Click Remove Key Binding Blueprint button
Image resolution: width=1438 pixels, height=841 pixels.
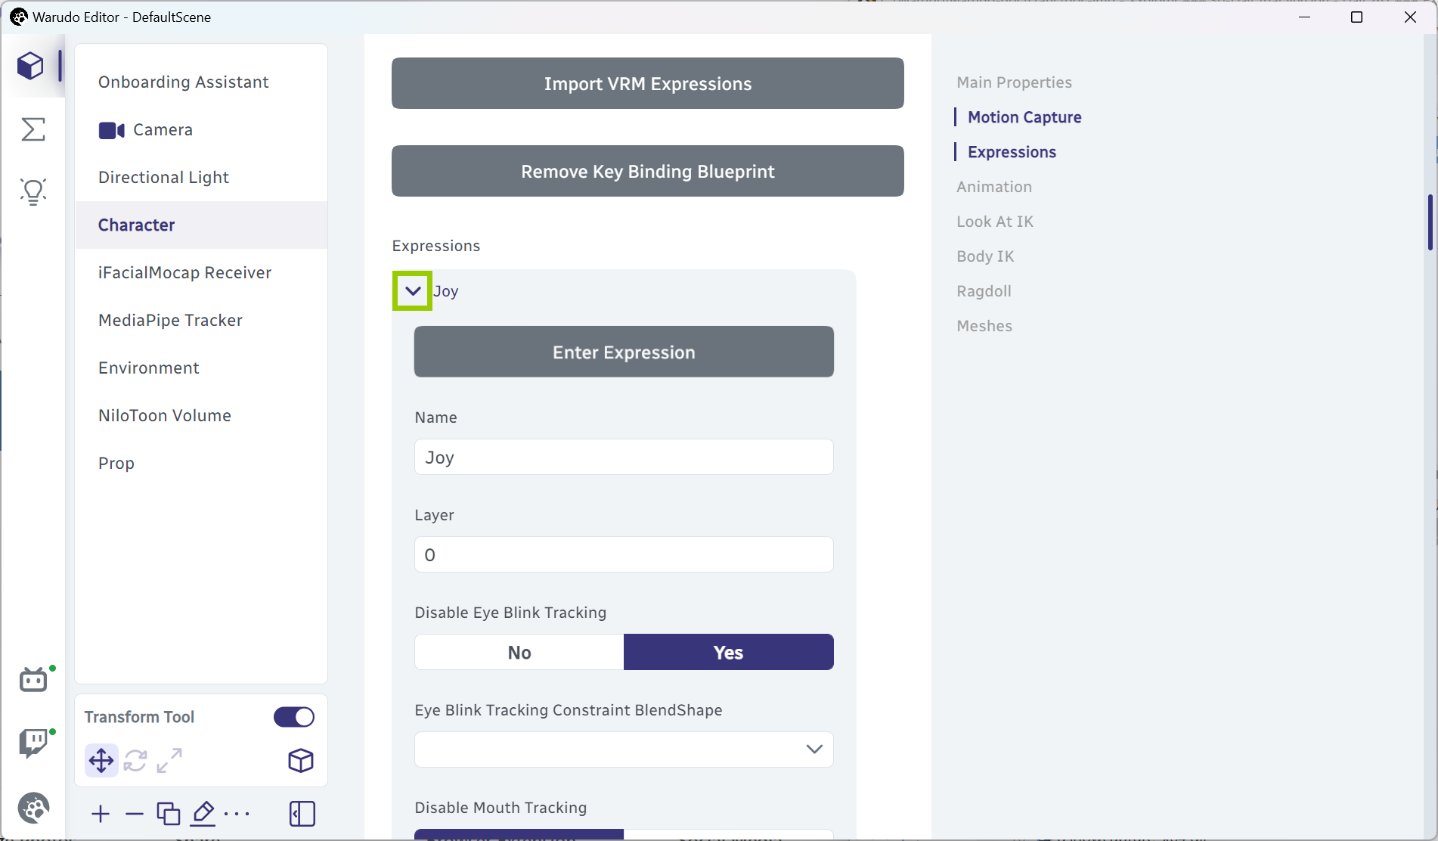(x=648, y=171)
